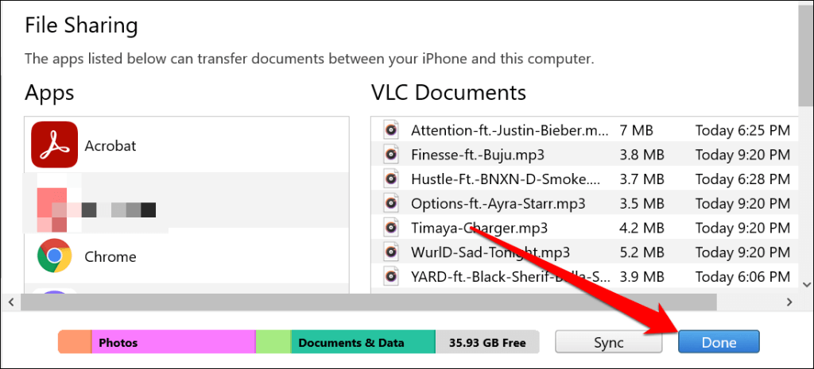Select the Chrome app icon
Viewport: 814px width, 369px height.
pos(54,256)
